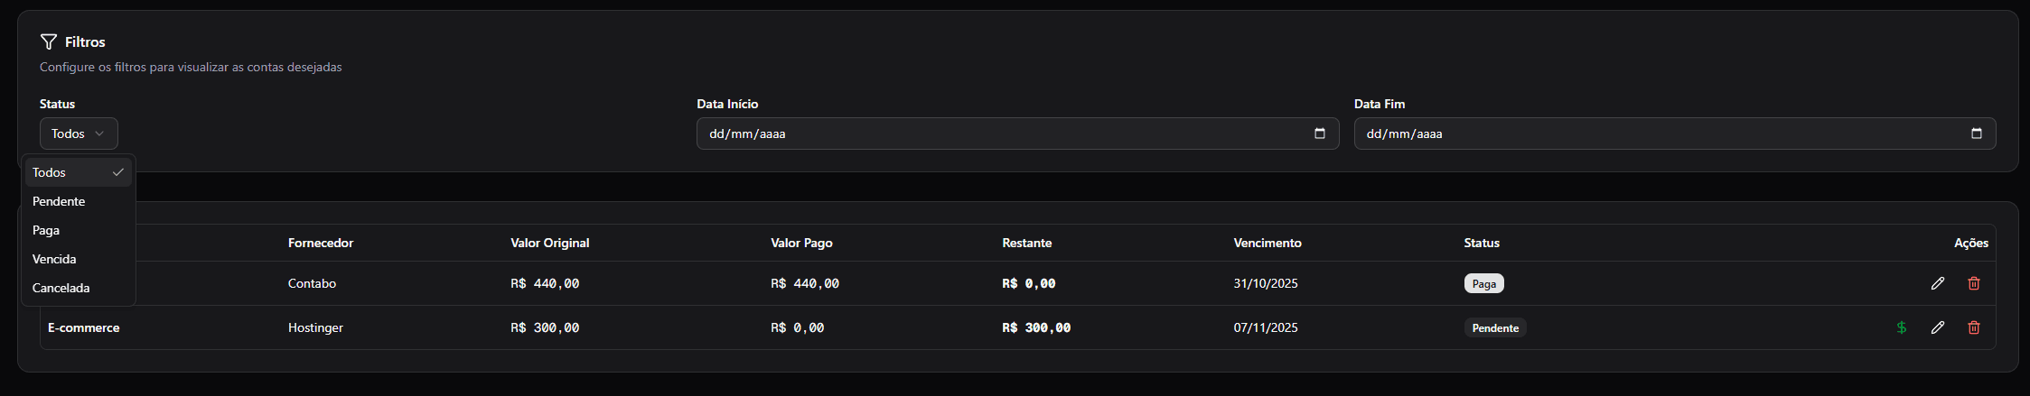2030x396 pixels.
Task: Collapse the Status dropdown showing Todos
Action: click(x=79, y=134)
